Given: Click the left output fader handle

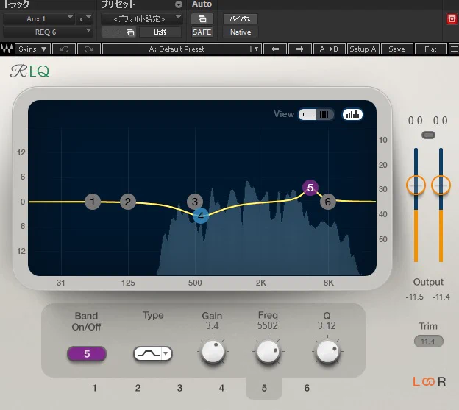Looking at the screenshot, I should pyautogui.click(x=416, y=185).
